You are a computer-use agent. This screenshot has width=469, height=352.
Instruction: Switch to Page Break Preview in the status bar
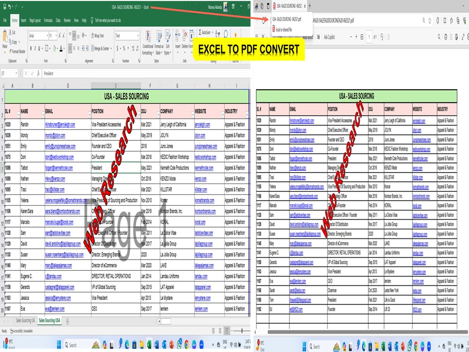[227, 331]
